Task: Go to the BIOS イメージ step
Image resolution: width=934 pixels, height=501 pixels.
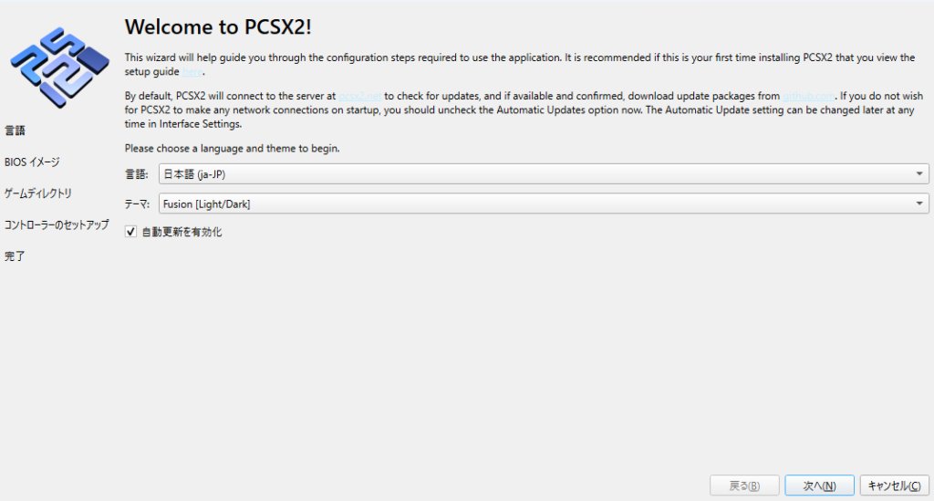Action: click(32, 162)
